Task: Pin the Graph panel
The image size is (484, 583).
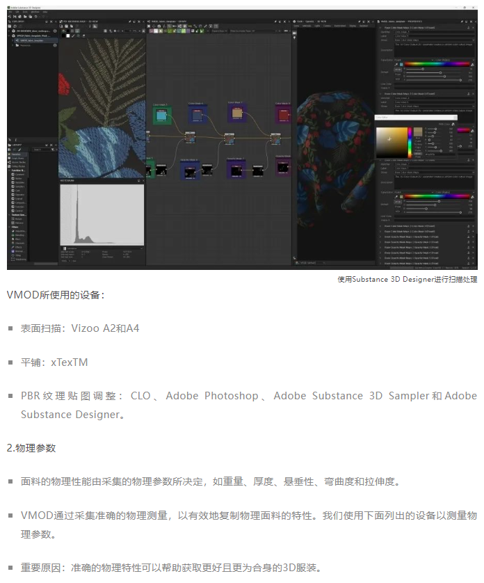Action: [x=276, y=22]
